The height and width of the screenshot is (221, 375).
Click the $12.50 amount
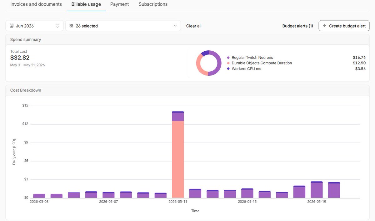pos(359,63)
